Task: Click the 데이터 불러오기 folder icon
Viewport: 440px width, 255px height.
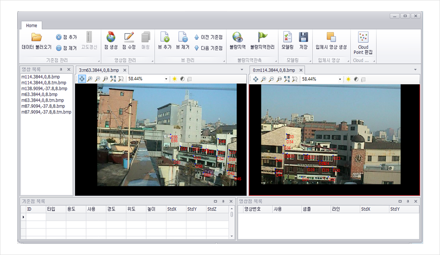Action: coord(36,37)
